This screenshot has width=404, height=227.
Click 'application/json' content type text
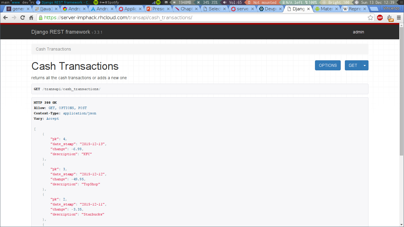80,113
